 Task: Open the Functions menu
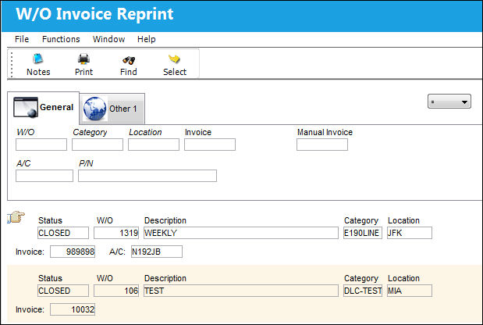point(61,39)
